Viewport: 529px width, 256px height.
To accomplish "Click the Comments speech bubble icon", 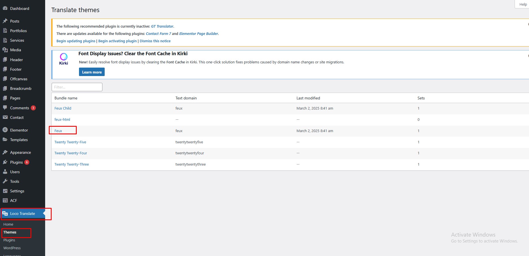I will pyautogui.click(x=5, y=108).
